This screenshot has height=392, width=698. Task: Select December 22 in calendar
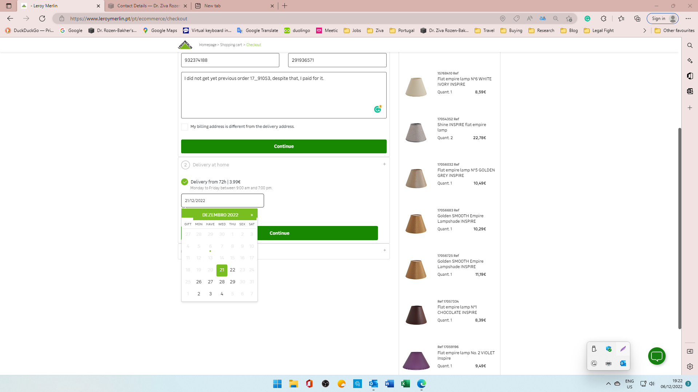232,270
